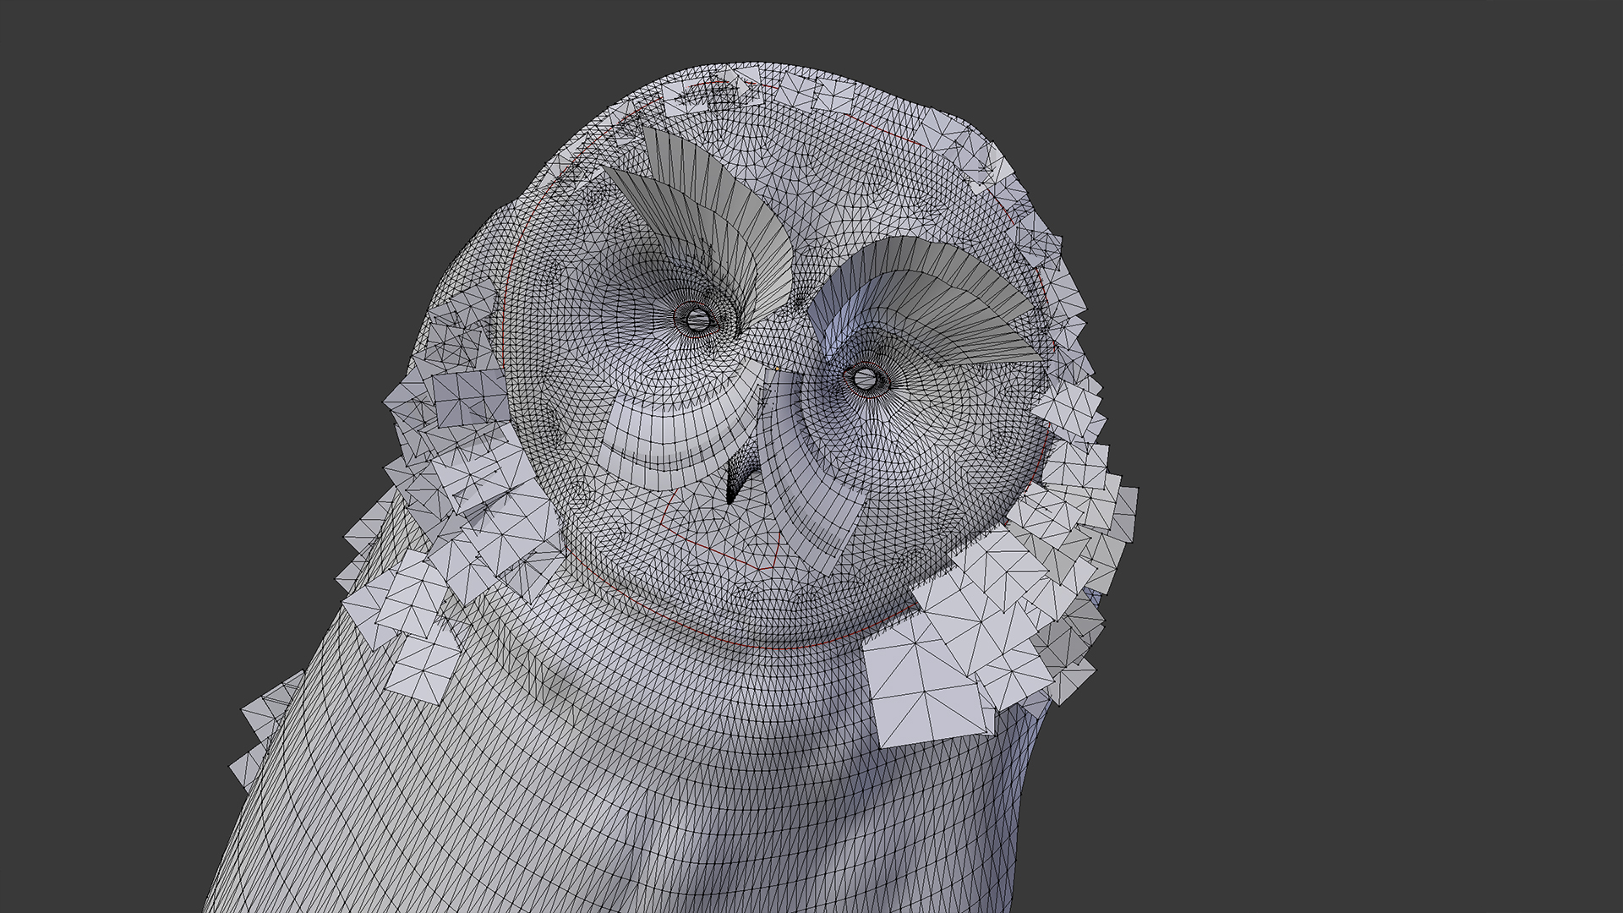Click the small orange vertex between eyes

776,369
